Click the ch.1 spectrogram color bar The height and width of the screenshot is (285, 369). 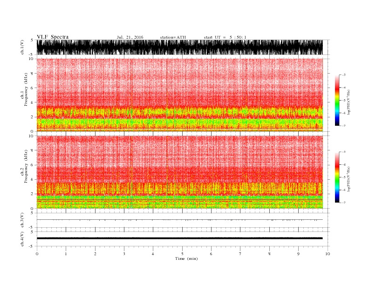(x=337, y=100)
